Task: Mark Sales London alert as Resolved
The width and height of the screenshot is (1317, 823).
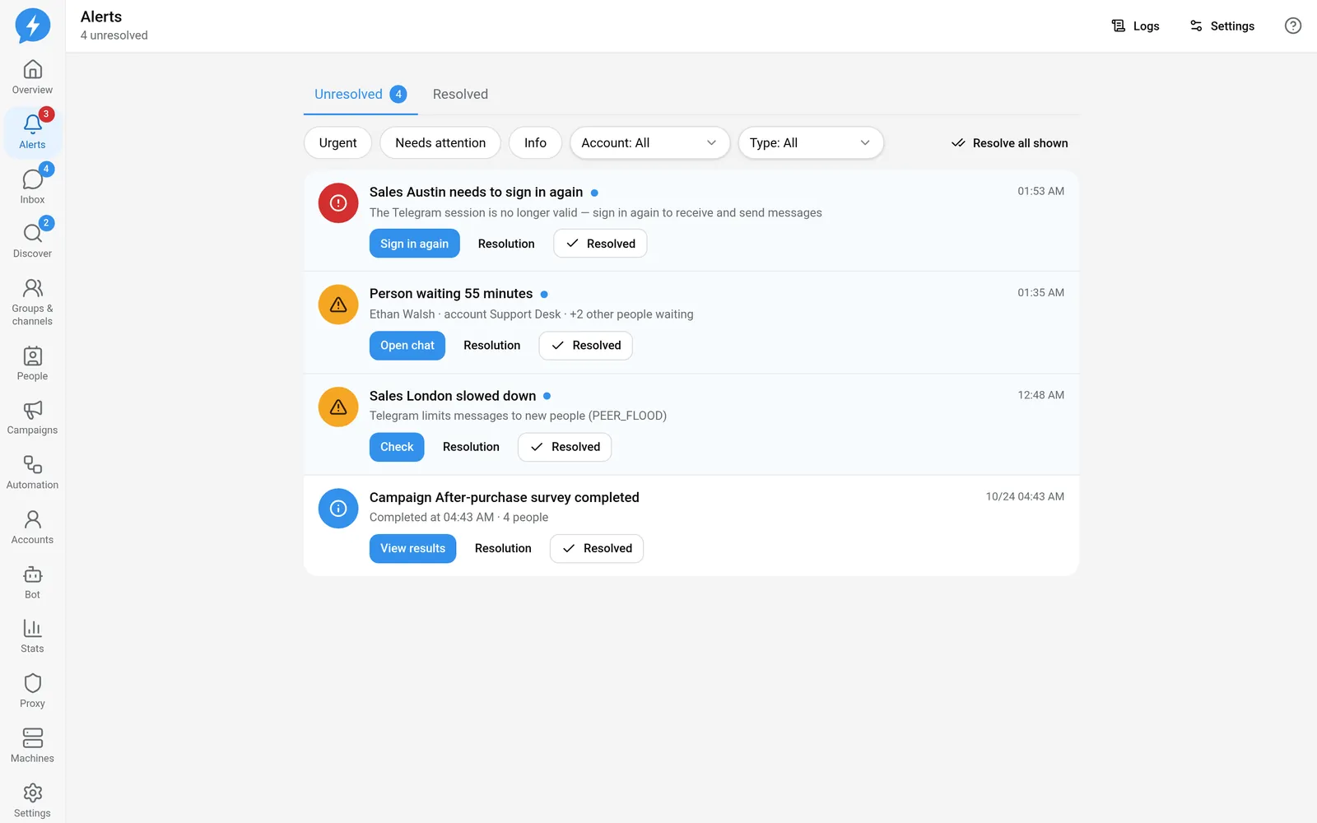Action: [565, 447]
